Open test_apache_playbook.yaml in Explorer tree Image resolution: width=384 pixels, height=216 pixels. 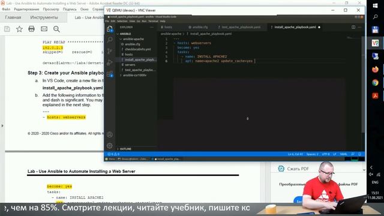click(x=140, y=70)
